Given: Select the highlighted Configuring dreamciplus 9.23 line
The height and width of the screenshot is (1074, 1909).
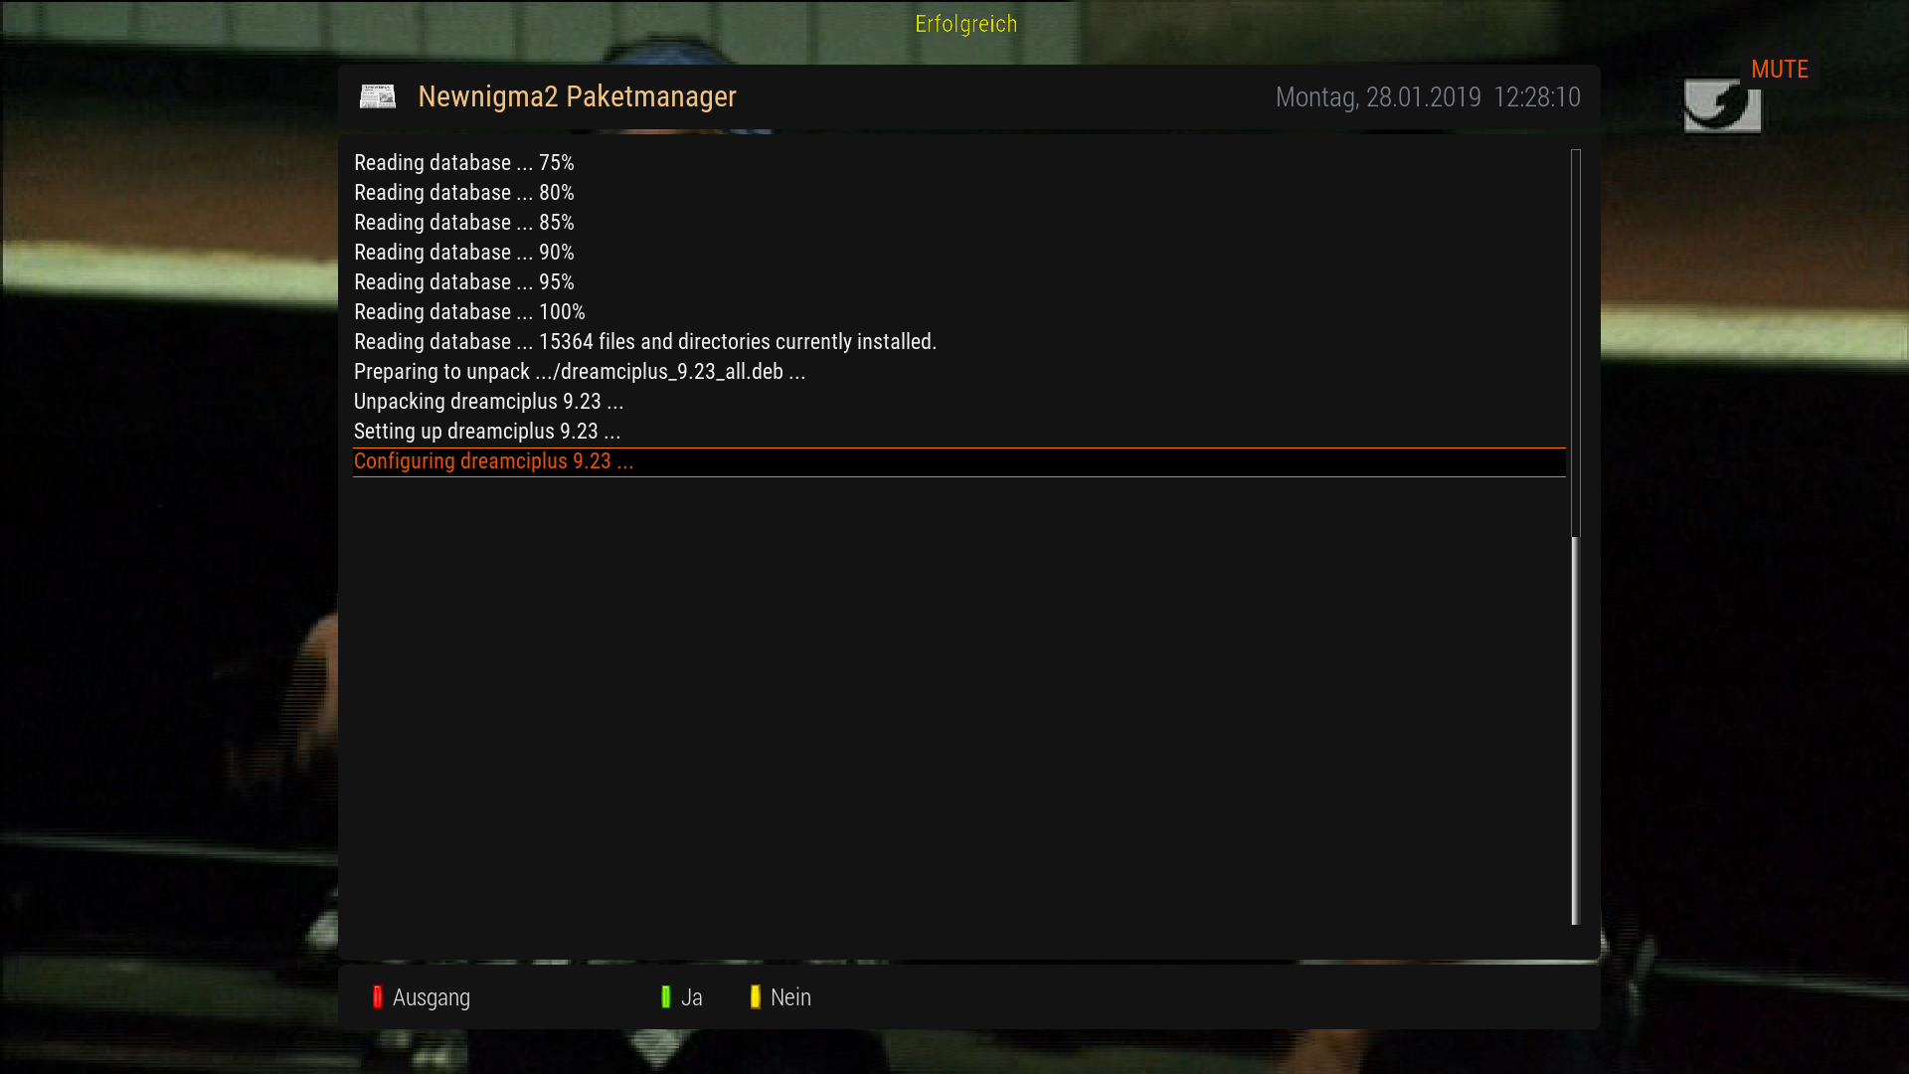Looking at the screenshot, I should (959, 461).
